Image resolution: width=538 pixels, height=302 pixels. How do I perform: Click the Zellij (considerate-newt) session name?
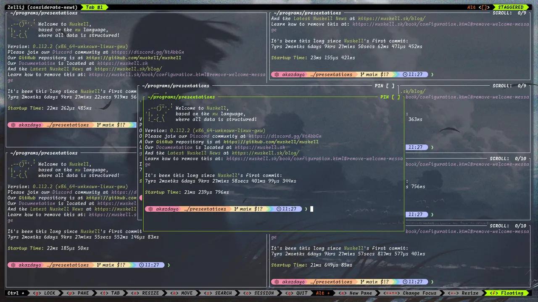click(x=42, y=7)
